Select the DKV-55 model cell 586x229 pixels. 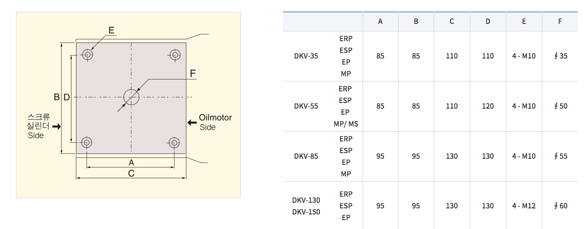click(x=306, y=106)
